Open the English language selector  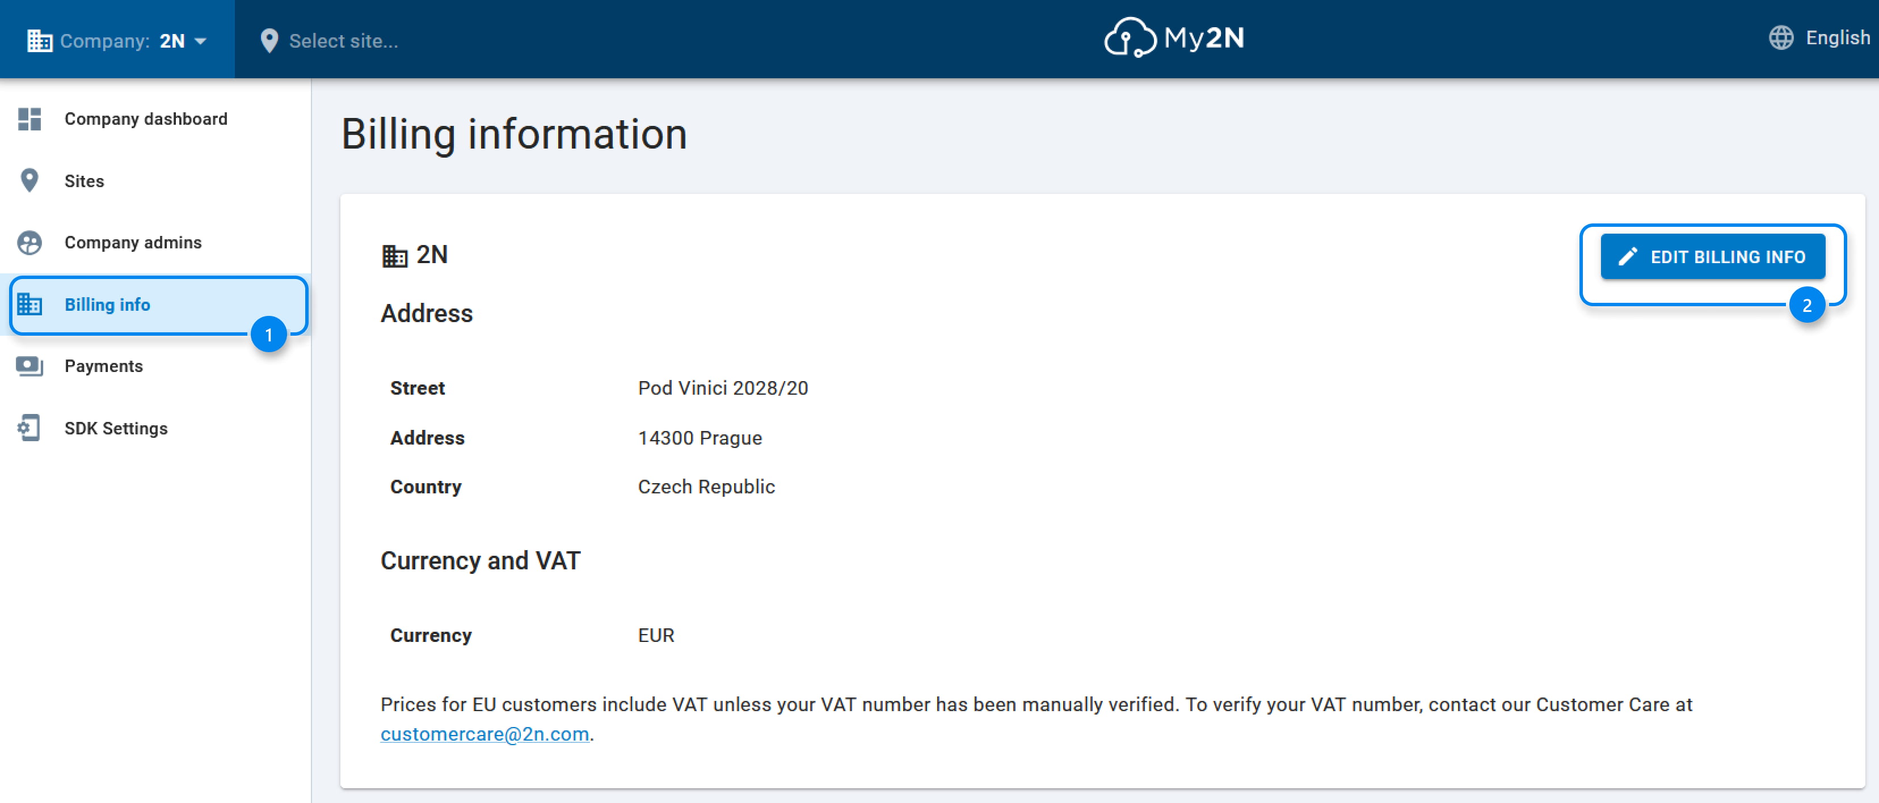pyautogui.click(x=1819, y=38)
